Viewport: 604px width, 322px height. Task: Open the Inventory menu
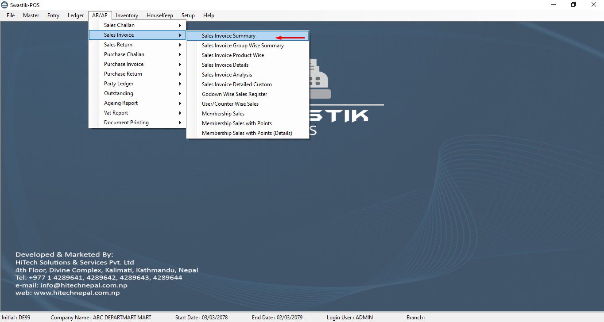point(127,15)
